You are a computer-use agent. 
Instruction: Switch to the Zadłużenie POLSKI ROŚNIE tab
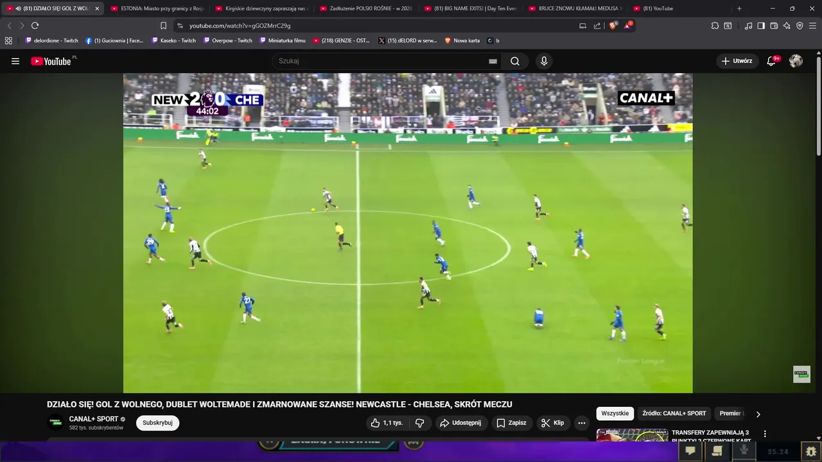point(365,8)
